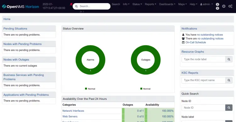
Task: Toggle the Normal legend under Outages chart
Action: point(145,89)
